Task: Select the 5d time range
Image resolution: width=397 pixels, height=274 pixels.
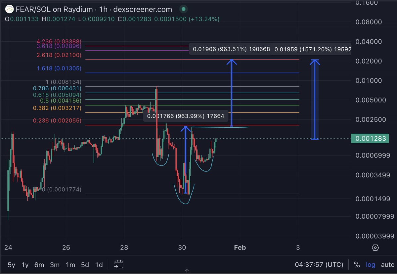Action: tap(85, 265)
